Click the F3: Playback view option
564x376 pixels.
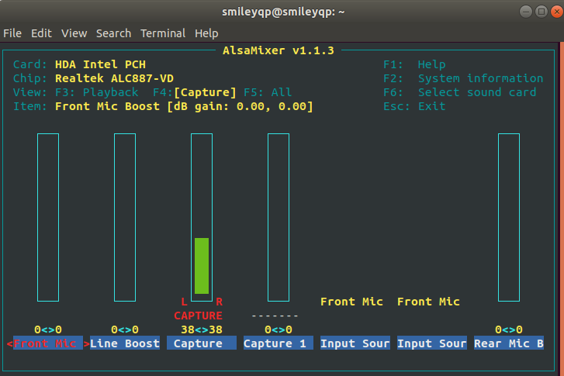tap(96, 92)
